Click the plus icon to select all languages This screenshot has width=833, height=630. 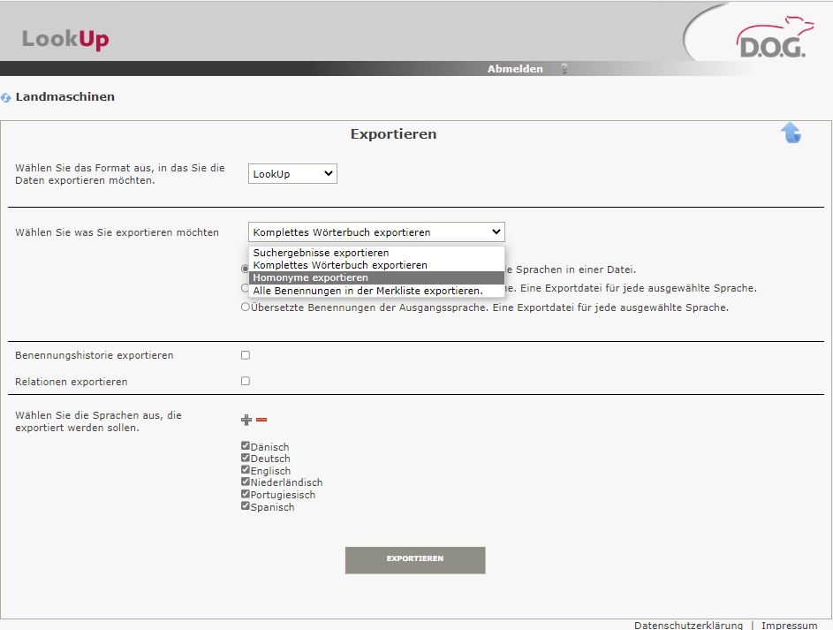tap(246, 420)
